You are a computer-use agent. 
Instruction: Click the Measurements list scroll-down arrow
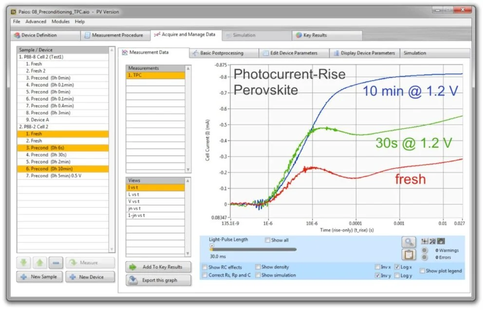(188, 170)
